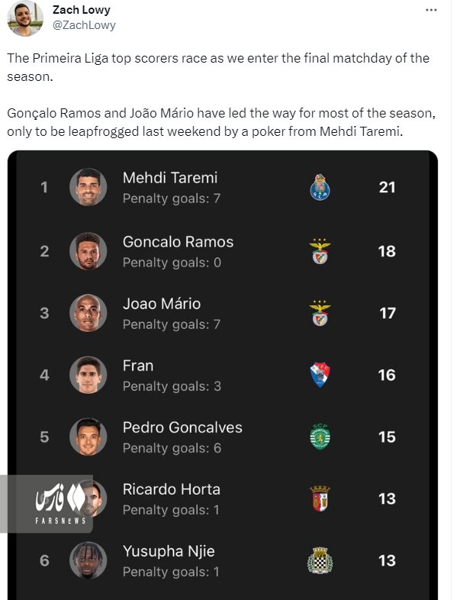Click Fran's player photo
The height and width of the screenshot is (600, 463).
point(88,375)
